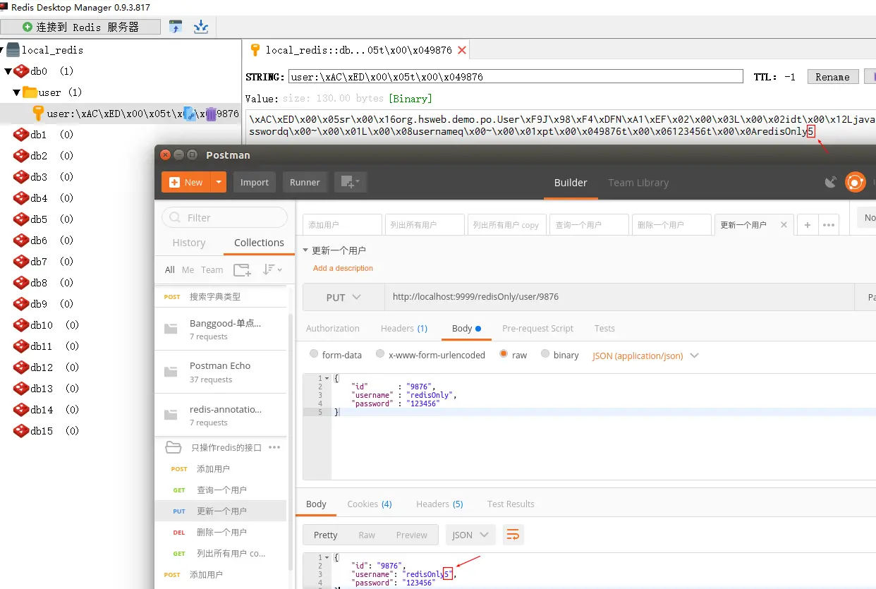Click the db5 database icon in the Redis tree
Image resolution: width=876 pixels, height=589 pixels.
click(x=21, y=219)
